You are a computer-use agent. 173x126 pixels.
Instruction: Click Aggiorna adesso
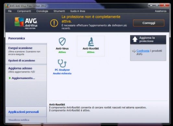tap(20, 68)
